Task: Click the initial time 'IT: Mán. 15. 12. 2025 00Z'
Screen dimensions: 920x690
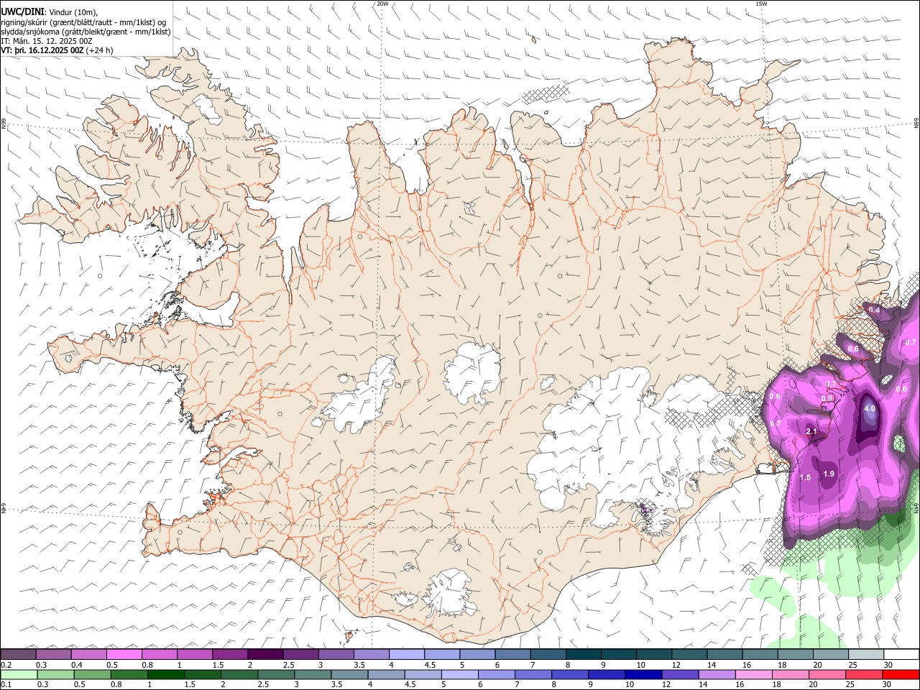Action: click(47, 41)
